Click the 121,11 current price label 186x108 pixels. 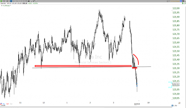[x=176, y=84]
